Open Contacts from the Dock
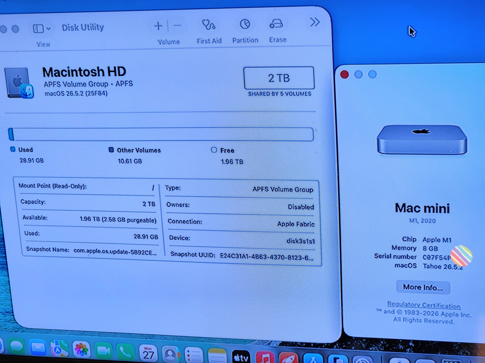Viewport: 485px width, 363px height. (x=171, y=354)
